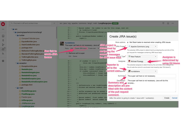This screenshot has height=128, width=181.
Task: Open the Reporter hundebiene dropdown
Action: click(142, 71)
